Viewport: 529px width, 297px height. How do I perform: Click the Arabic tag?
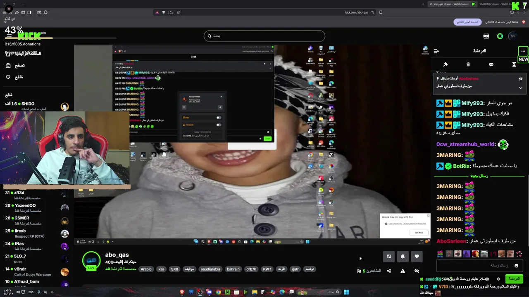146,269
